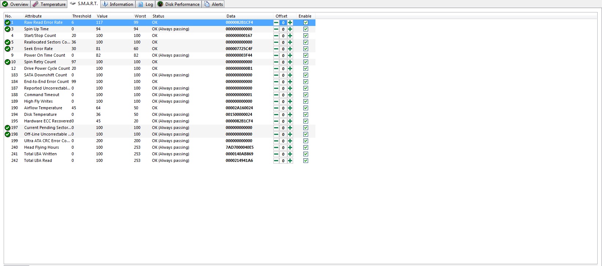Open the Overview tab
Viewport: 602px width, 266px height.
pos(15,4)
